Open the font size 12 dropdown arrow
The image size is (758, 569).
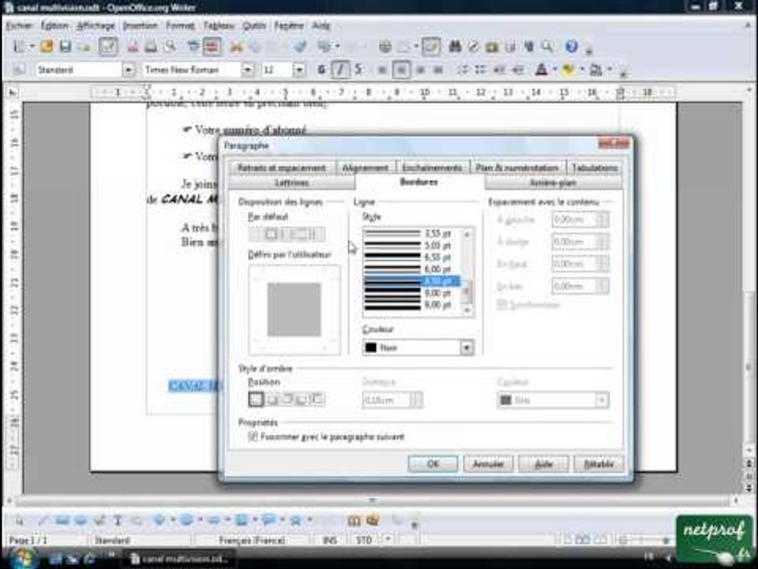click(299, 70)
